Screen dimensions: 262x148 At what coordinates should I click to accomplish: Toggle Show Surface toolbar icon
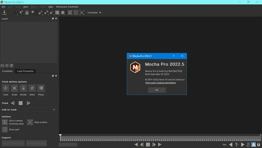pyautogui.click(x=70, y=12)
